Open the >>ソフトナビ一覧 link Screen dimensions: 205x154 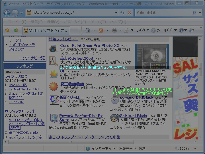[32, 58]
